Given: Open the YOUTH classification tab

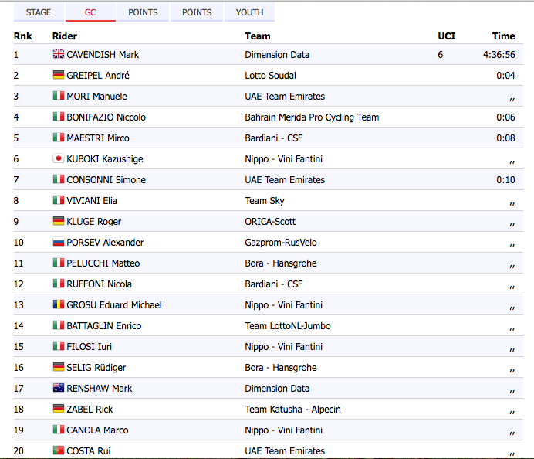Looking at the screenshot, I should pyautogui.click(x=249, y=12).
